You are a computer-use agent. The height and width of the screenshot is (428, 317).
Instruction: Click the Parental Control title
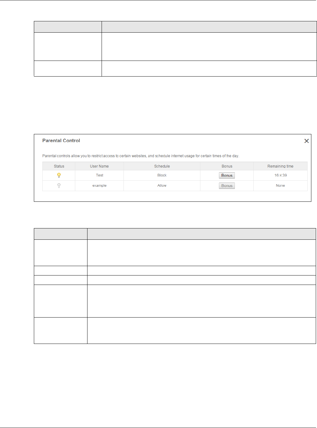coord(61,141)
